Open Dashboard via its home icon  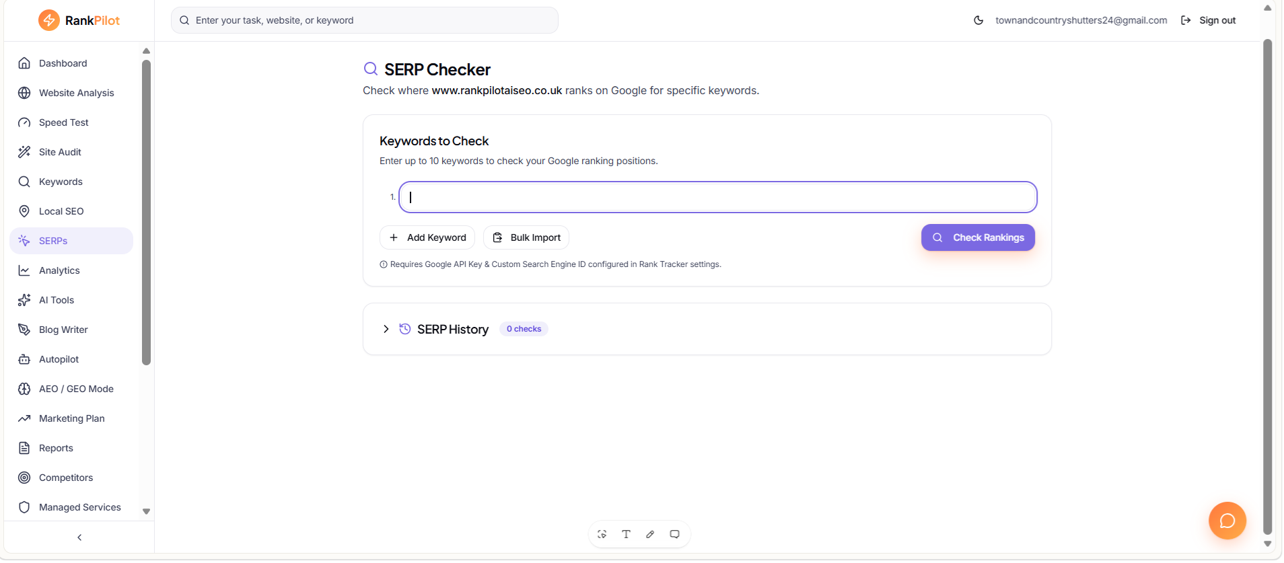pos(24,63)
